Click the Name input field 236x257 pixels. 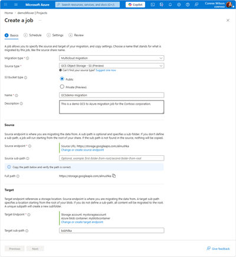112,95
